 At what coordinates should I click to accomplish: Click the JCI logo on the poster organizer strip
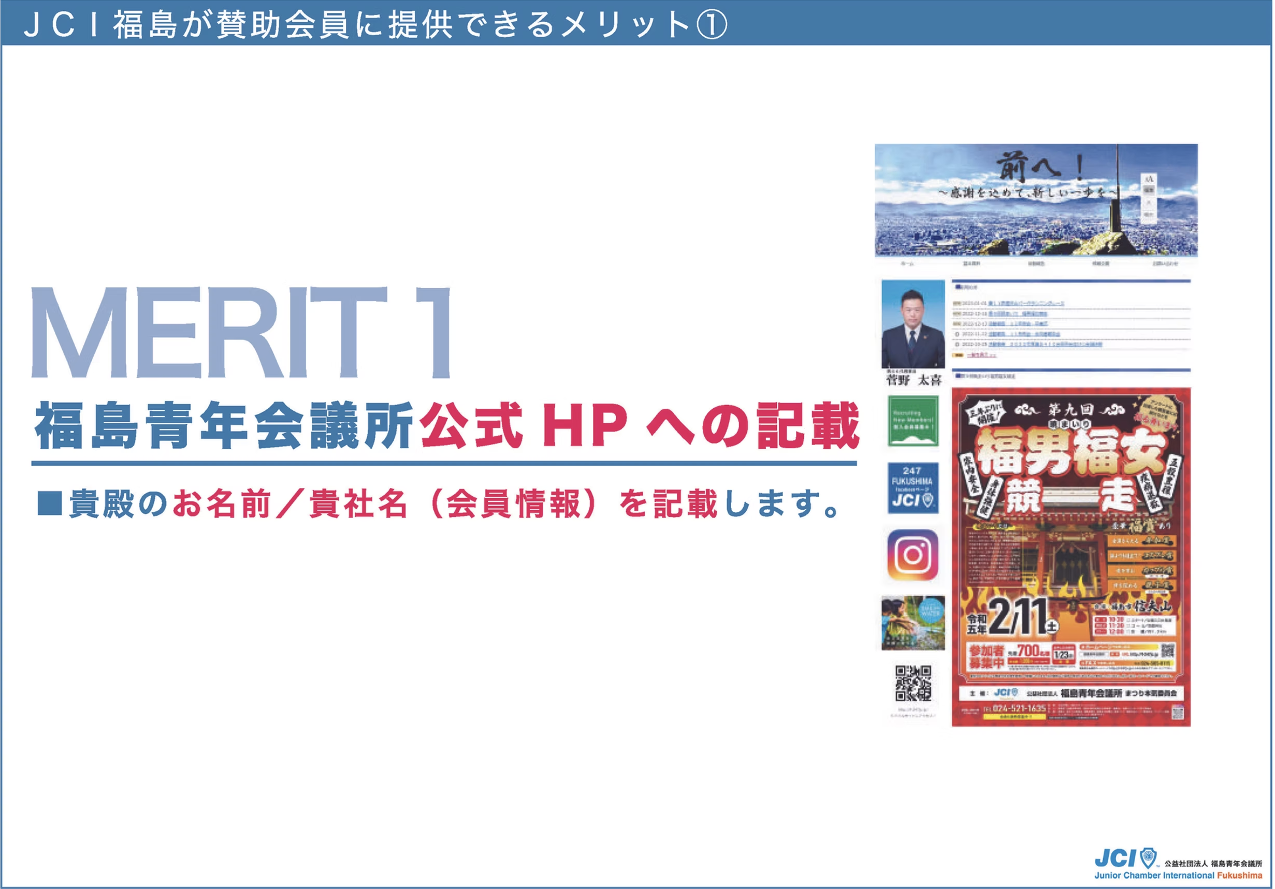pos(1005,692)
